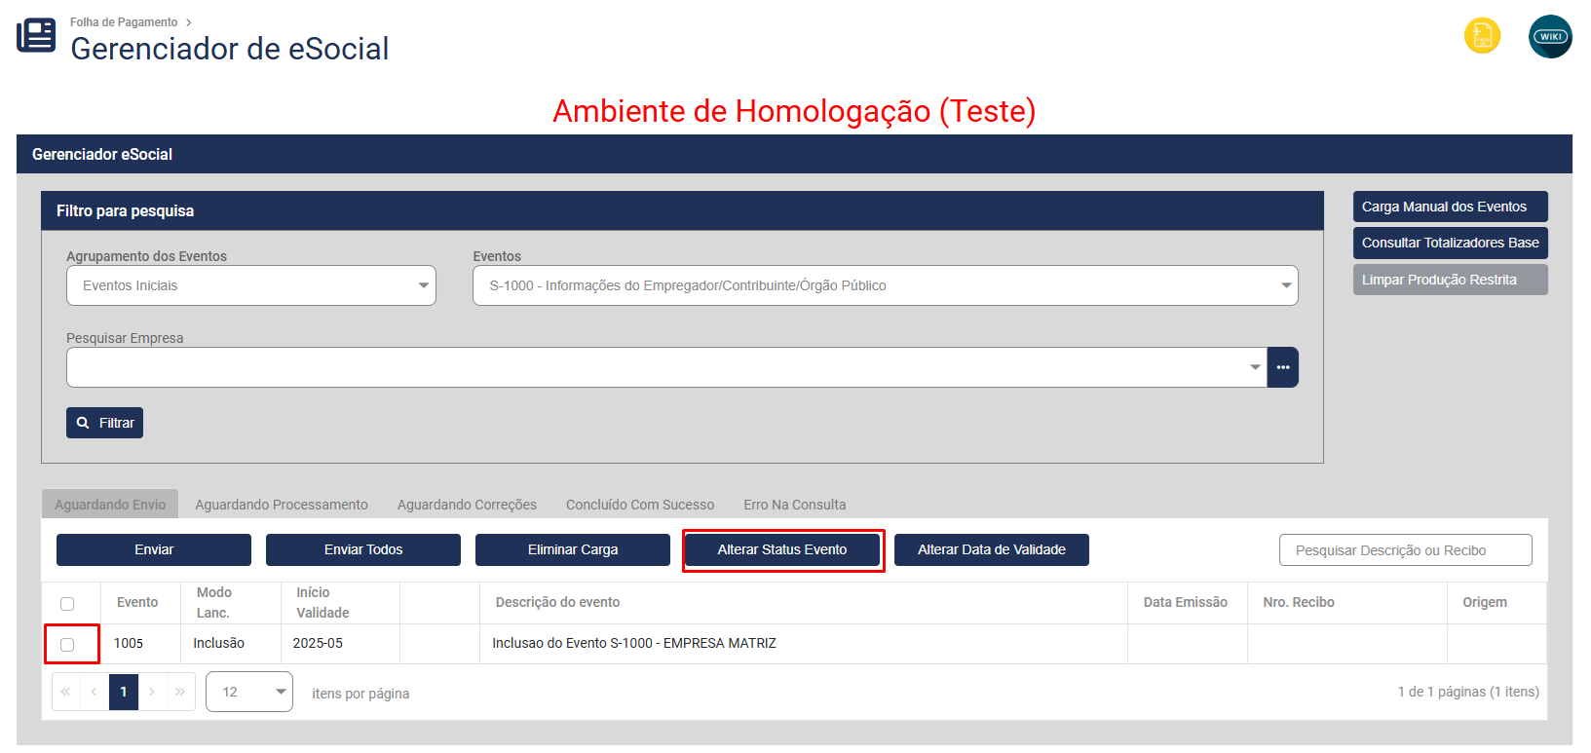Go to the previous results page
This screenshot has width=1591, height=753.
point(94,692)
